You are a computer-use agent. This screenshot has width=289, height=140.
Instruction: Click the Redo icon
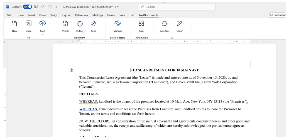(50, 7)
